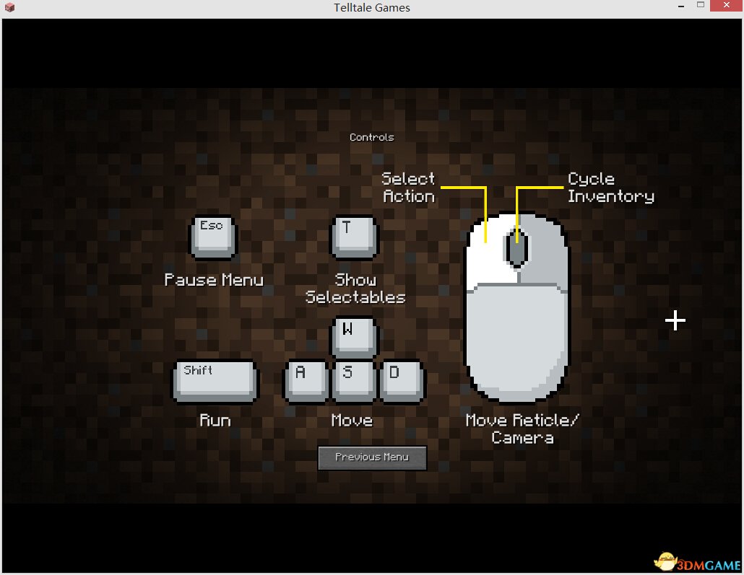Click the D key icon
This screenshot has width=744, height=575.
pyautogui.click(x=402, y=382)
